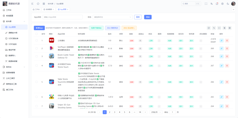Viewport: 238px width, 118px height.
Task: Open the notifications bell icon
Action: [x=217, y=4]
